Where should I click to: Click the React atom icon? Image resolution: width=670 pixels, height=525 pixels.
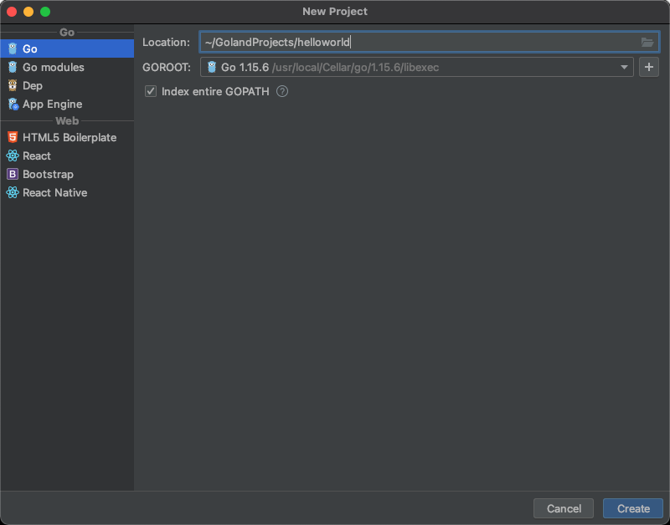pyautogui.click(x=13, y=155)
